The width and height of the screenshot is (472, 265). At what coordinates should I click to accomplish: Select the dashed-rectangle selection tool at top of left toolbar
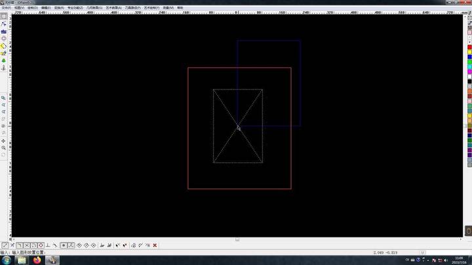(x=4, y=16)
